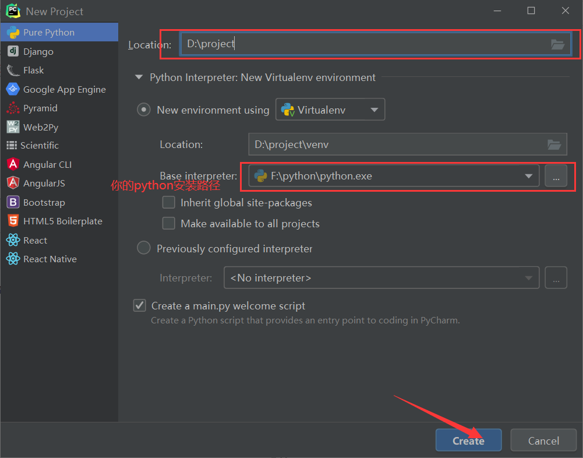The image size is (583, 458).
Task: Open the No interpreter dropdown
Action: (381, 277)
